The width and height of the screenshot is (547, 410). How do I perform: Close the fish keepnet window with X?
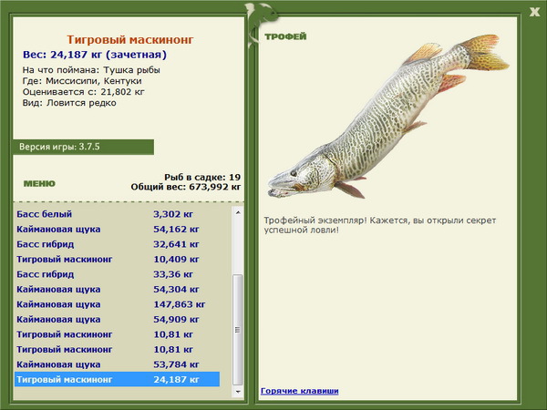pos(534,13)
